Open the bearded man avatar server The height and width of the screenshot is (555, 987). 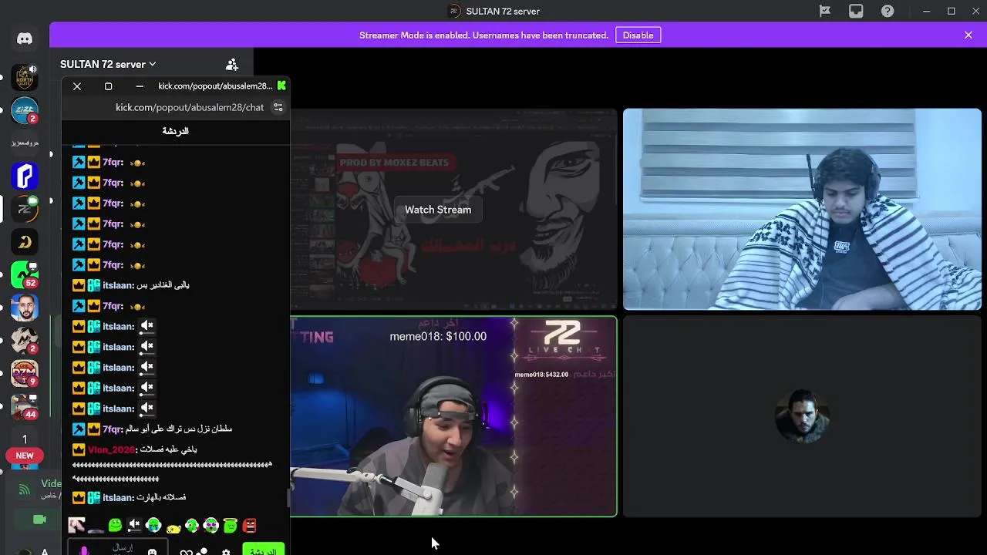[25, 308]
